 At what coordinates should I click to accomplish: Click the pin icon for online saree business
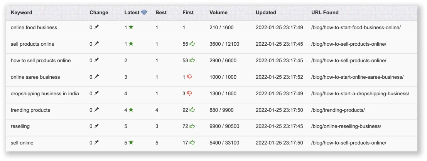point(96,77)
